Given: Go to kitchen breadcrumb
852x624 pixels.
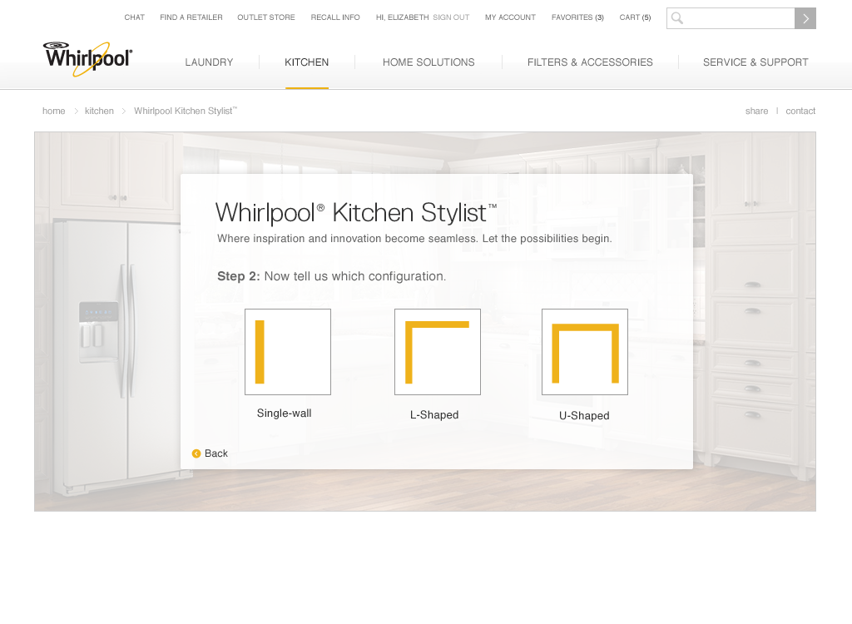Looking at the screenshot, I should click(x=100, y=111).
